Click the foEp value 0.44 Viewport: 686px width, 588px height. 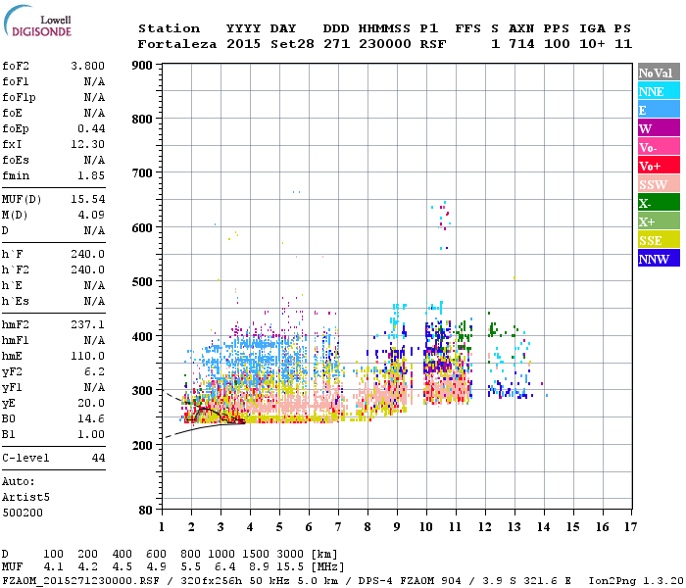tap(91, 128)
